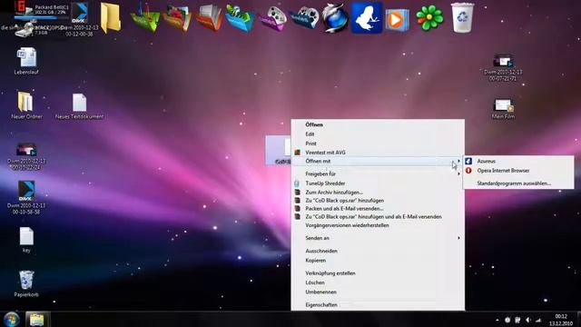Select Dwm 2010-12-13 00-10-22-24 video file

26,156
